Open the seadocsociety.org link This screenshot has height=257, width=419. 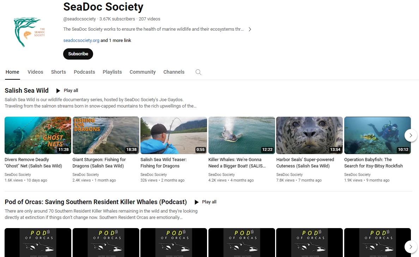pos(81,40)
